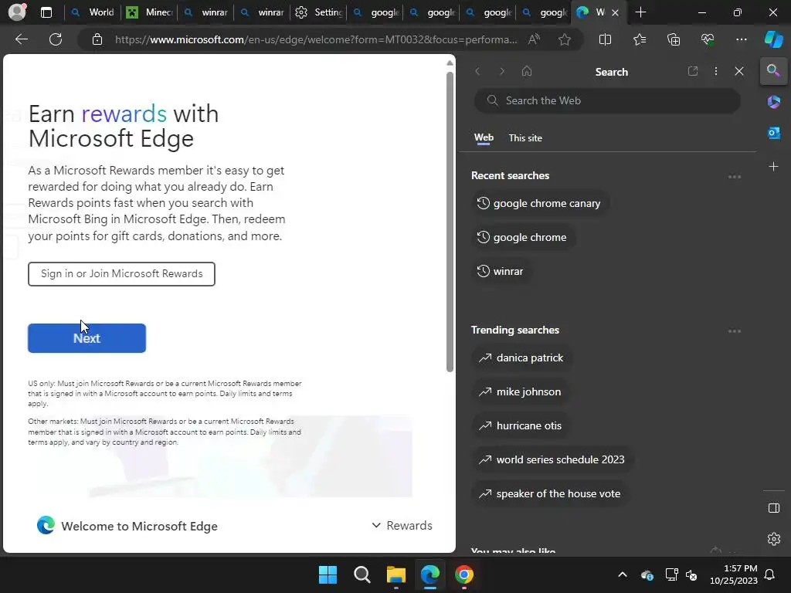Open taskbar Search icon
Image resolution: width=791 pixels, height=593 pixels.
coord(362,574)
